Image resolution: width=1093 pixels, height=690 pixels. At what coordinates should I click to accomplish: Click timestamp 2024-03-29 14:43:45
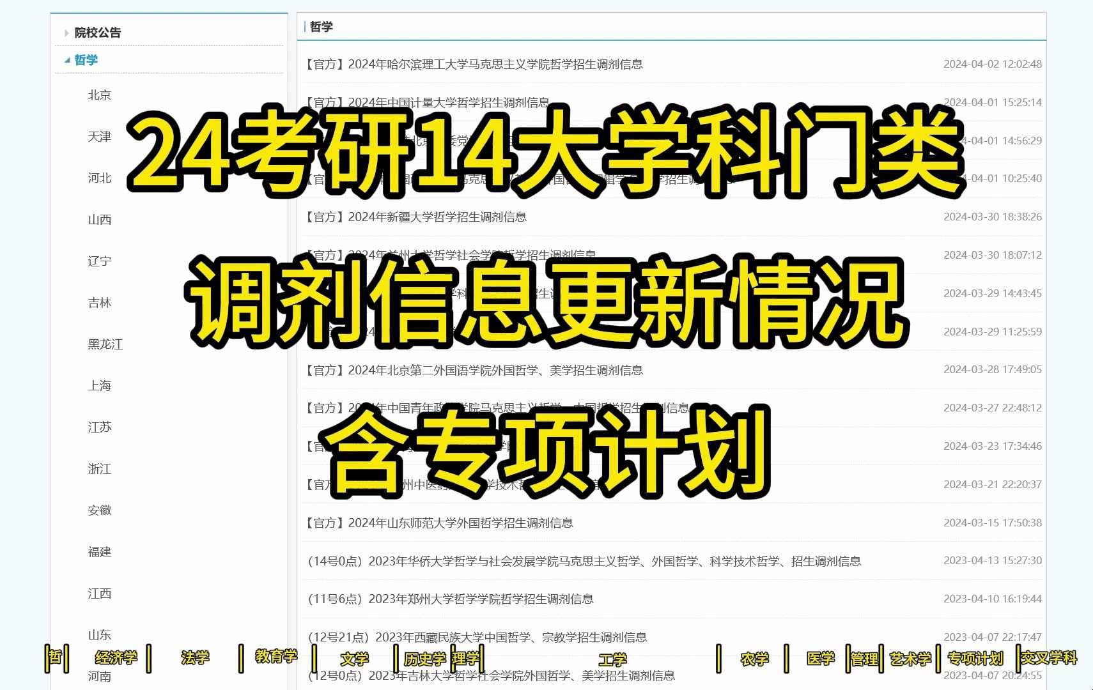pyautogui.click(x=993, y=293)
